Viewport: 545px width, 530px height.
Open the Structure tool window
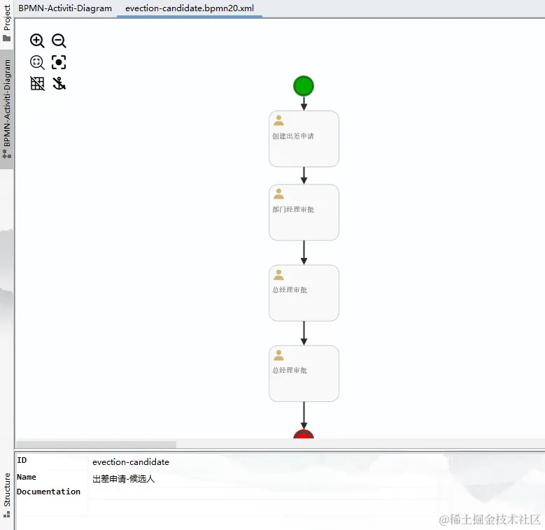[6, 494]
